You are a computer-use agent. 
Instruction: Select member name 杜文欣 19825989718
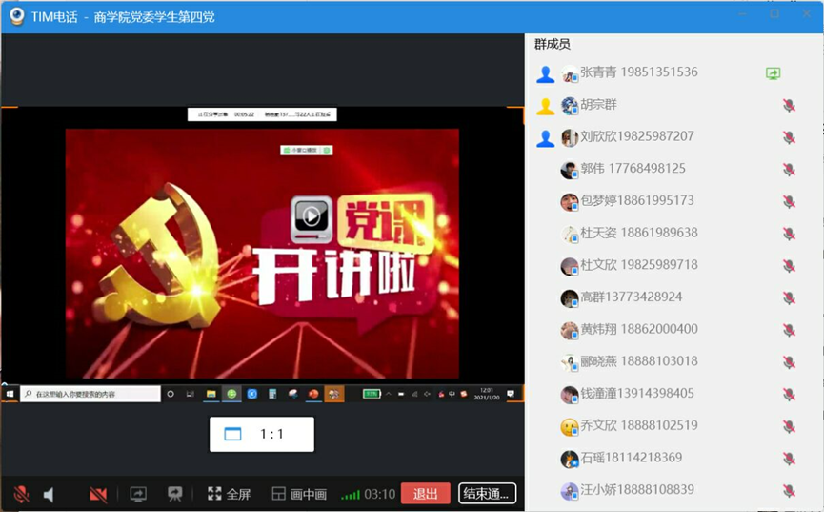pos(639,265)
